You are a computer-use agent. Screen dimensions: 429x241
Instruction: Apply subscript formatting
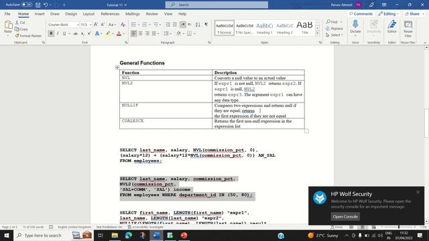(82, 33)
